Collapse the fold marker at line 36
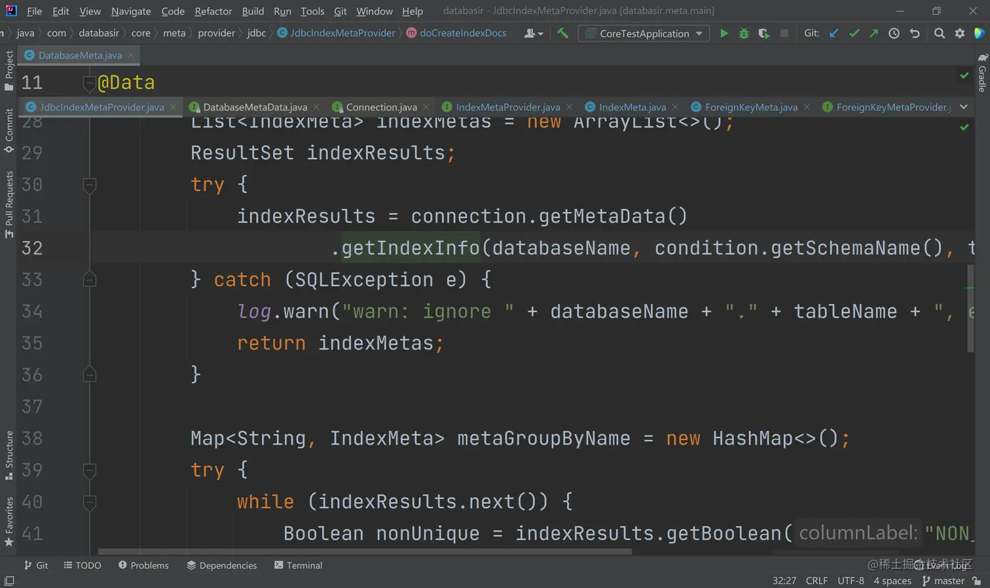The image size is (990, 588). (90, 375)
